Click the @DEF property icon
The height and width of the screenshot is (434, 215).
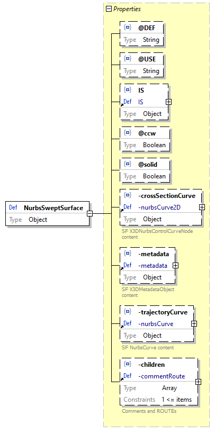[128, 28]
